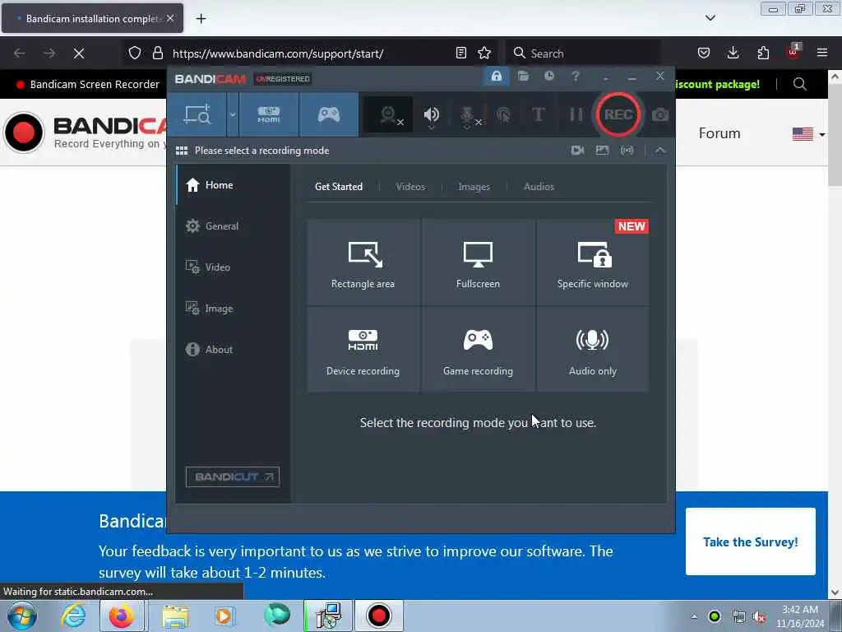Image resolution: width=842 pixels, height=632 pixels.
Task: Choose Game recording mode tile
Action: pos(478,349)
